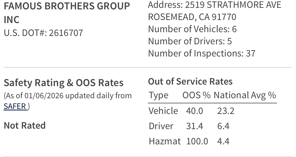
Task: Click the Type column header
Action: (x=159, y=95)
